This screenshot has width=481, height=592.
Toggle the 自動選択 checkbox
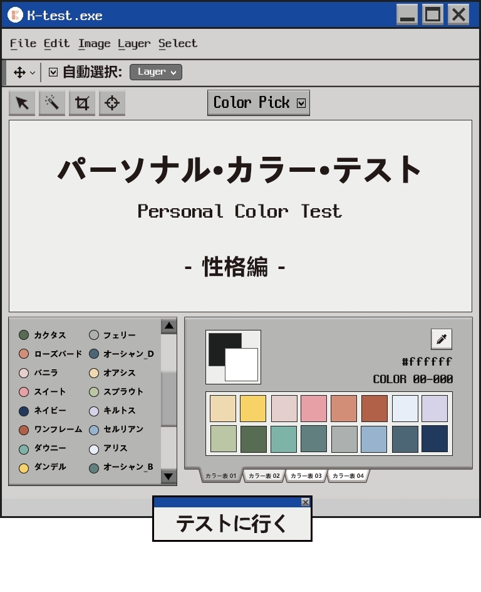click(53, 72)
